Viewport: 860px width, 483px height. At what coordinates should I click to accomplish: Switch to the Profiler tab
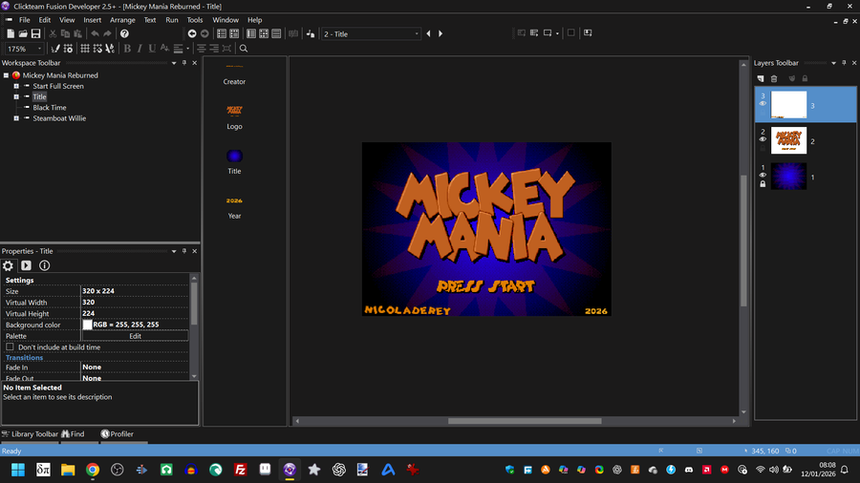pyautogui.click(x=117, y=433)
